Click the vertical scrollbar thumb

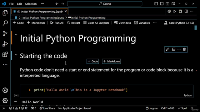click(196, 28)
